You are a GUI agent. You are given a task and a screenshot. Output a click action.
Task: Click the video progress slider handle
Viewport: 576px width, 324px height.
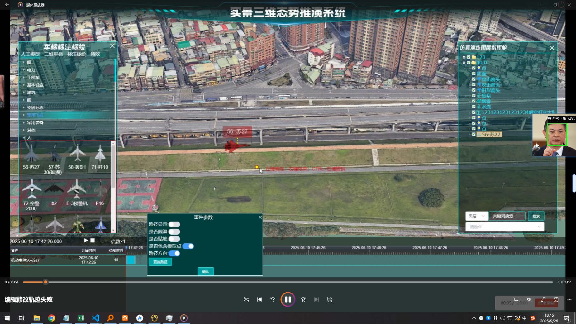[45, 282]
